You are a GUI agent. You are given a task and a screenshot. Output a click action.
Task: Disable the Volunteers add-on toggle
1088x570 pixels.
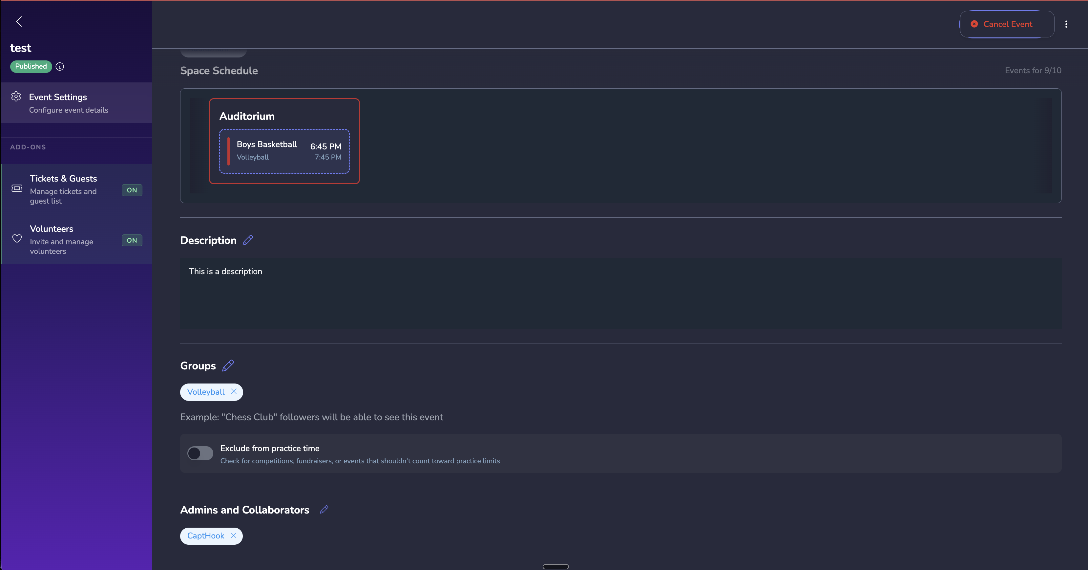pos(131,240)
